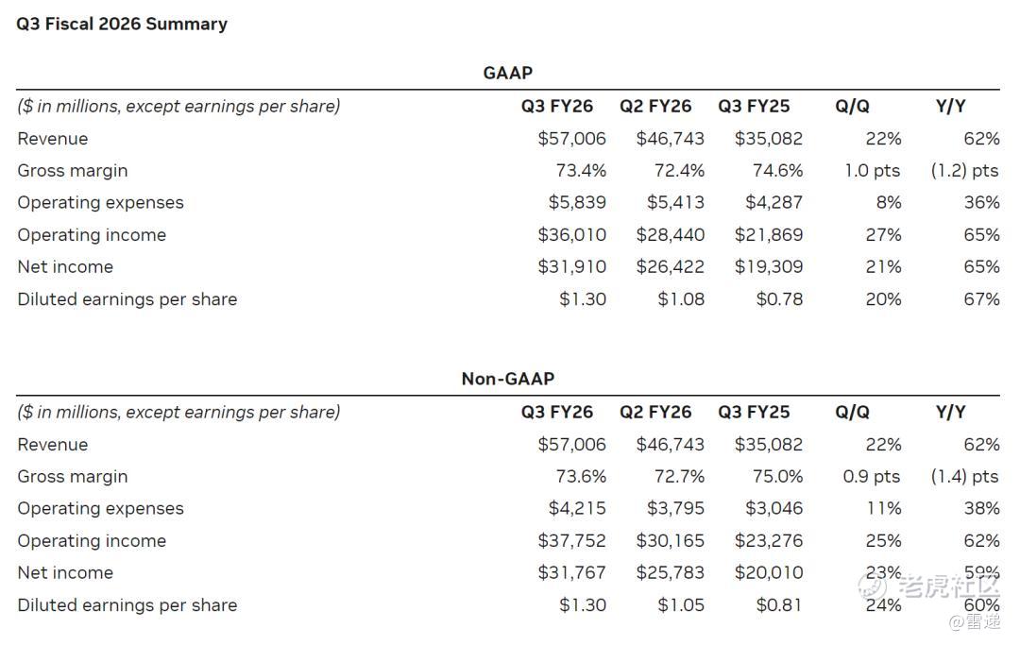Screen dimensions: 1020x645
Task: Select GAAP net income $31,910
Action: click(571, 267)
